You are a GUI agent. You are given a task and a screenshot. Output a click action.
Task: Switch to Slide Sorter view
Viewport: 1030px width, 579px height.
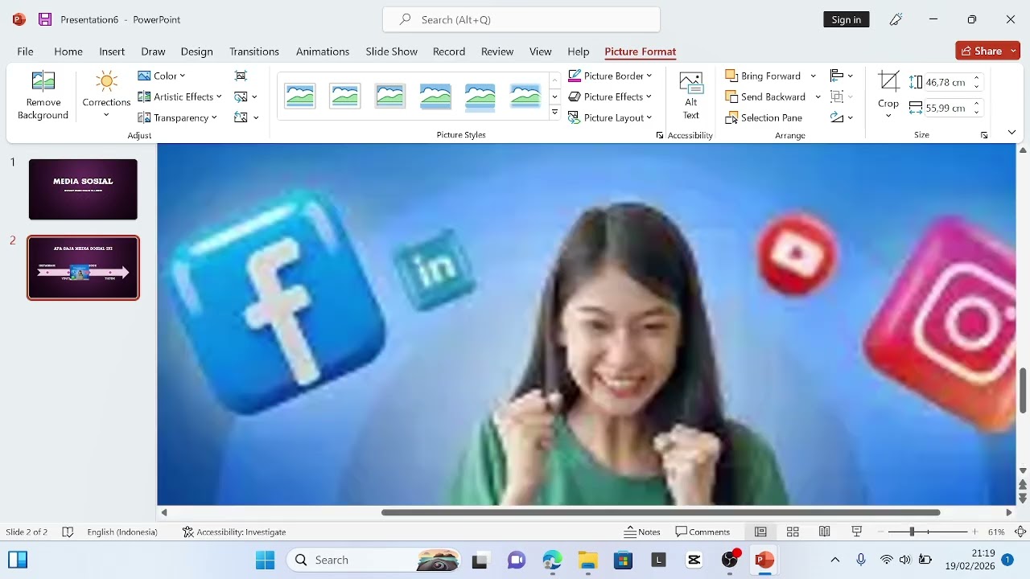click(x=793, y=532)
